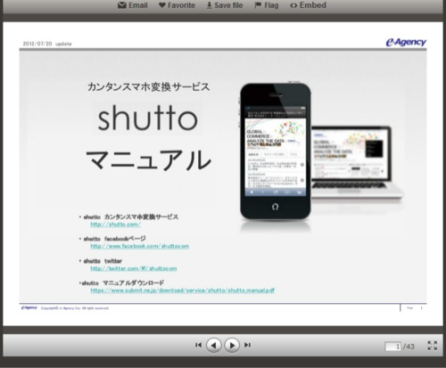Click the e-Agency logo at top right
This screenshot has height=368, width=446.
[406, 42]
